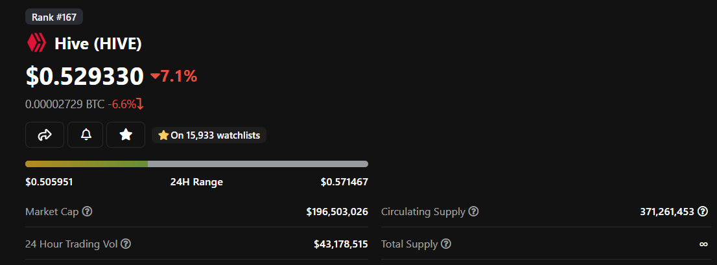Click the $0.529330 price value
Image resolution: width=717 pixels, height=265 pixels.
(x=84, y=76)
